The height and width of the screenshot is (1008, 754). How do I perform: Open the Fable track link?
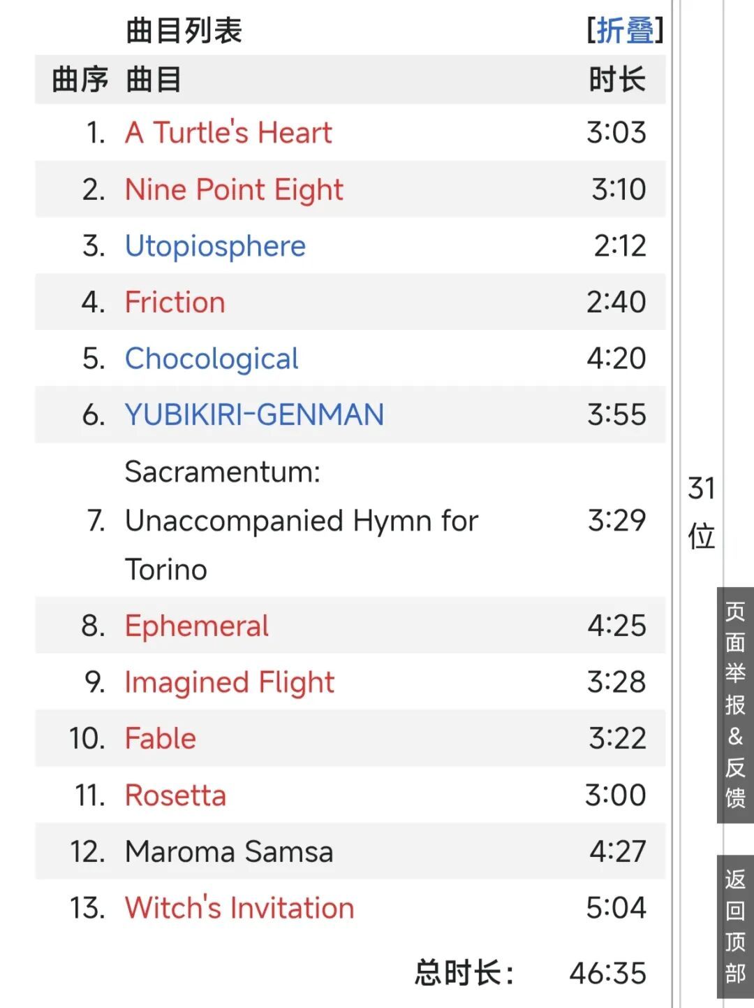click(161, 739)
